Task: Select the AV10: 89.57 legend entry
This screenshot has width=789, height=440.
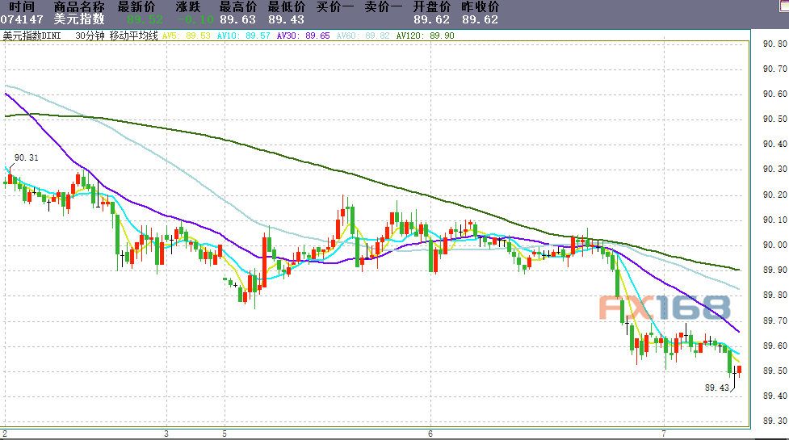Action: (244, 36)
